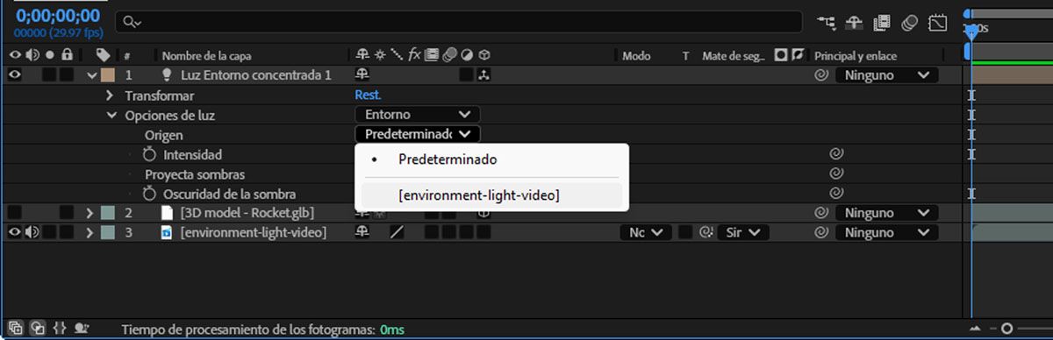
Task: Toggle In/Out/Duration panes braces icon
Action: 60,328
